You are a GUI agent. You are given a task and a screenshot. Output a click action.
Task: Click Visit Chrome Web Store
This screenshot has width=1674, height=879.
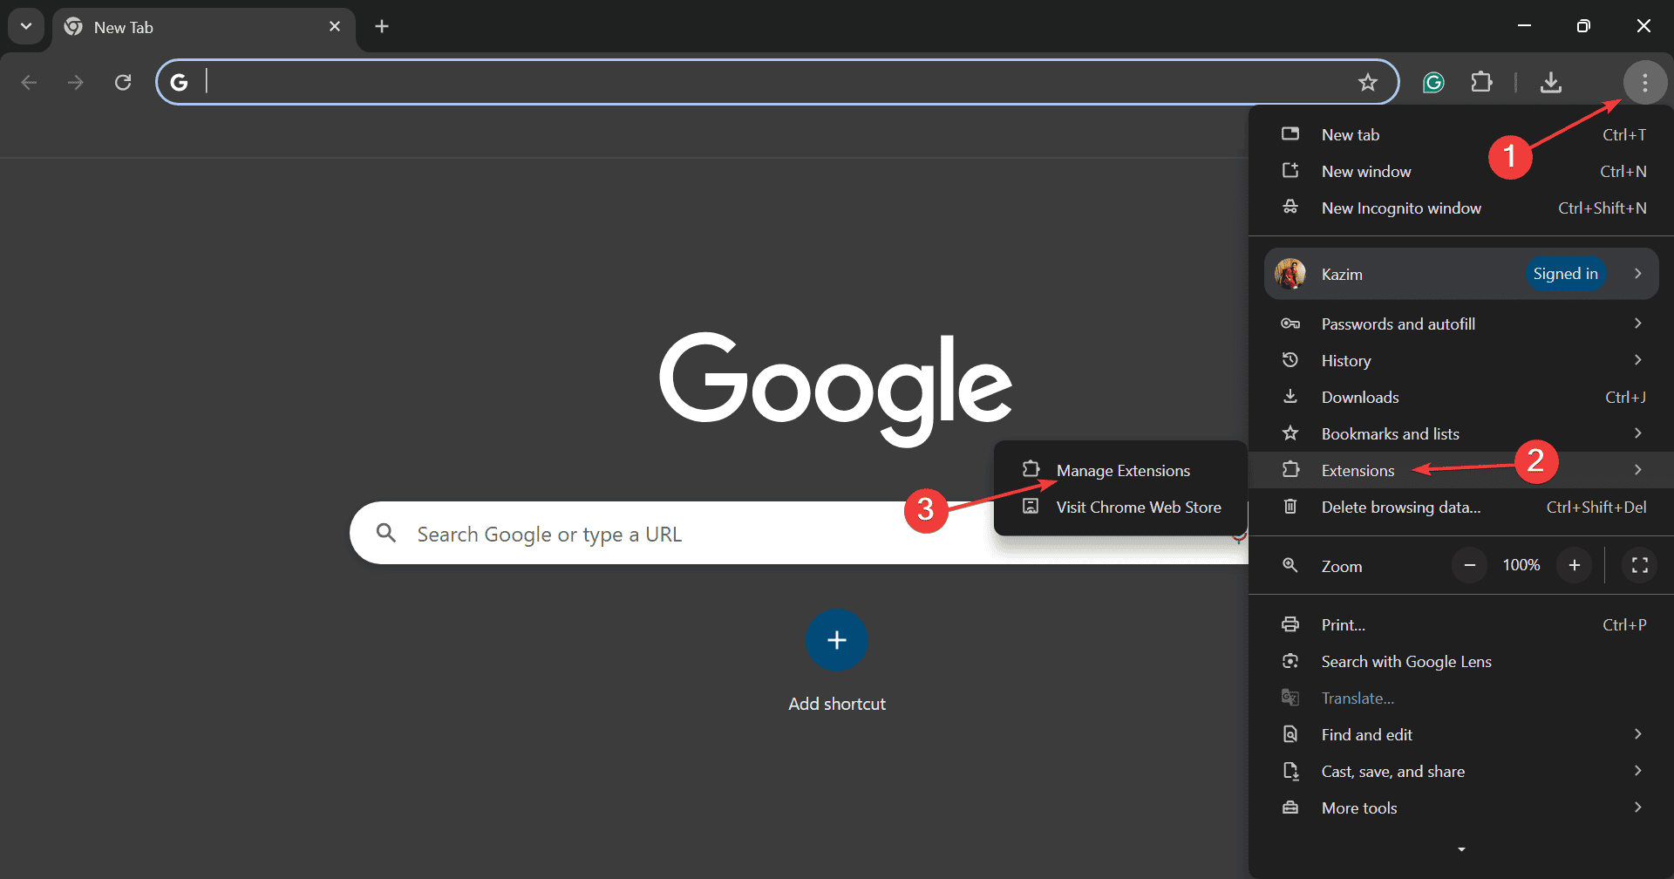tap(1121, 507)
